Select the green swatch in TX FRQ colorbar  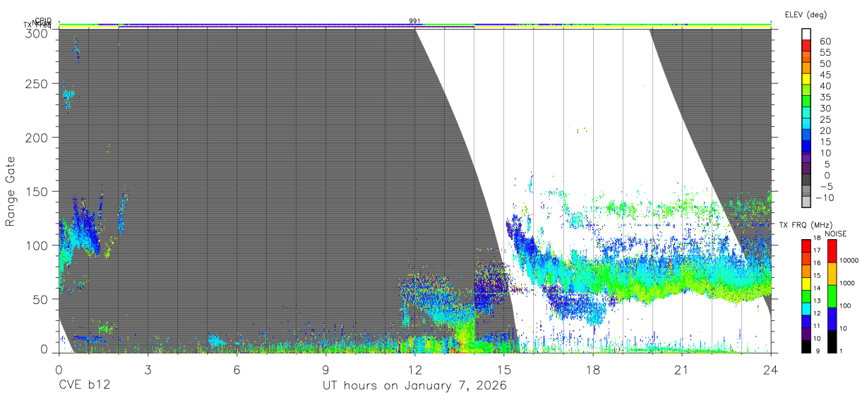click(x=806, y=296)
